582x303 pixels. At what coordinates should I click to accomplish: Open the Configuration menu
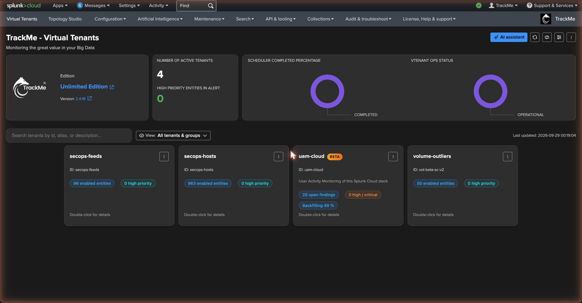click(110, 19)
